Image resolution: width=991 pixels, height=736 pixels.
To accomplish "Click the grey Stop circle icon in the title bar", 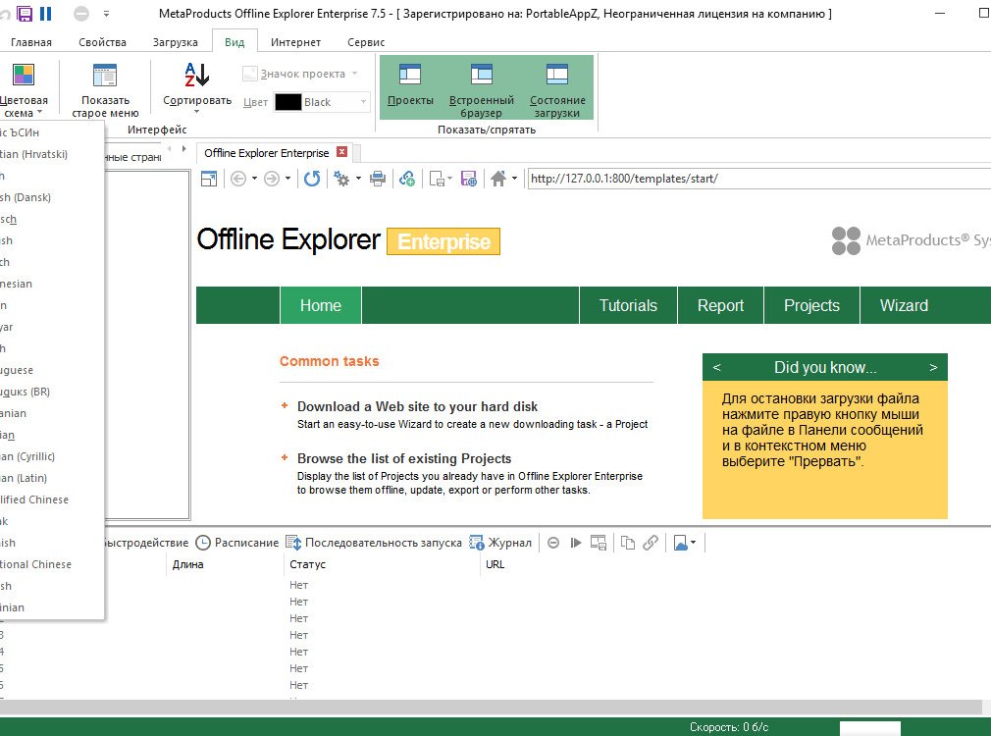I will click(x=80, y=14).
